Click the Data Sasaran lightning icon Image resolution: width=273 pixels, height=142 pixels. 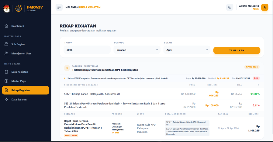pos(6,99)
